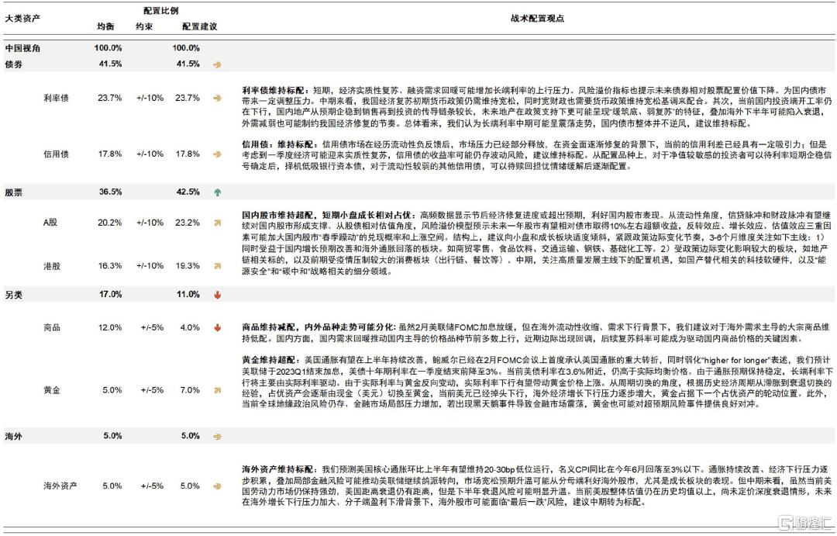This screenshot has width=837, height=536.
Task: Click the 海外资产维持标配 paragraph heading
Action: point(279,470)
